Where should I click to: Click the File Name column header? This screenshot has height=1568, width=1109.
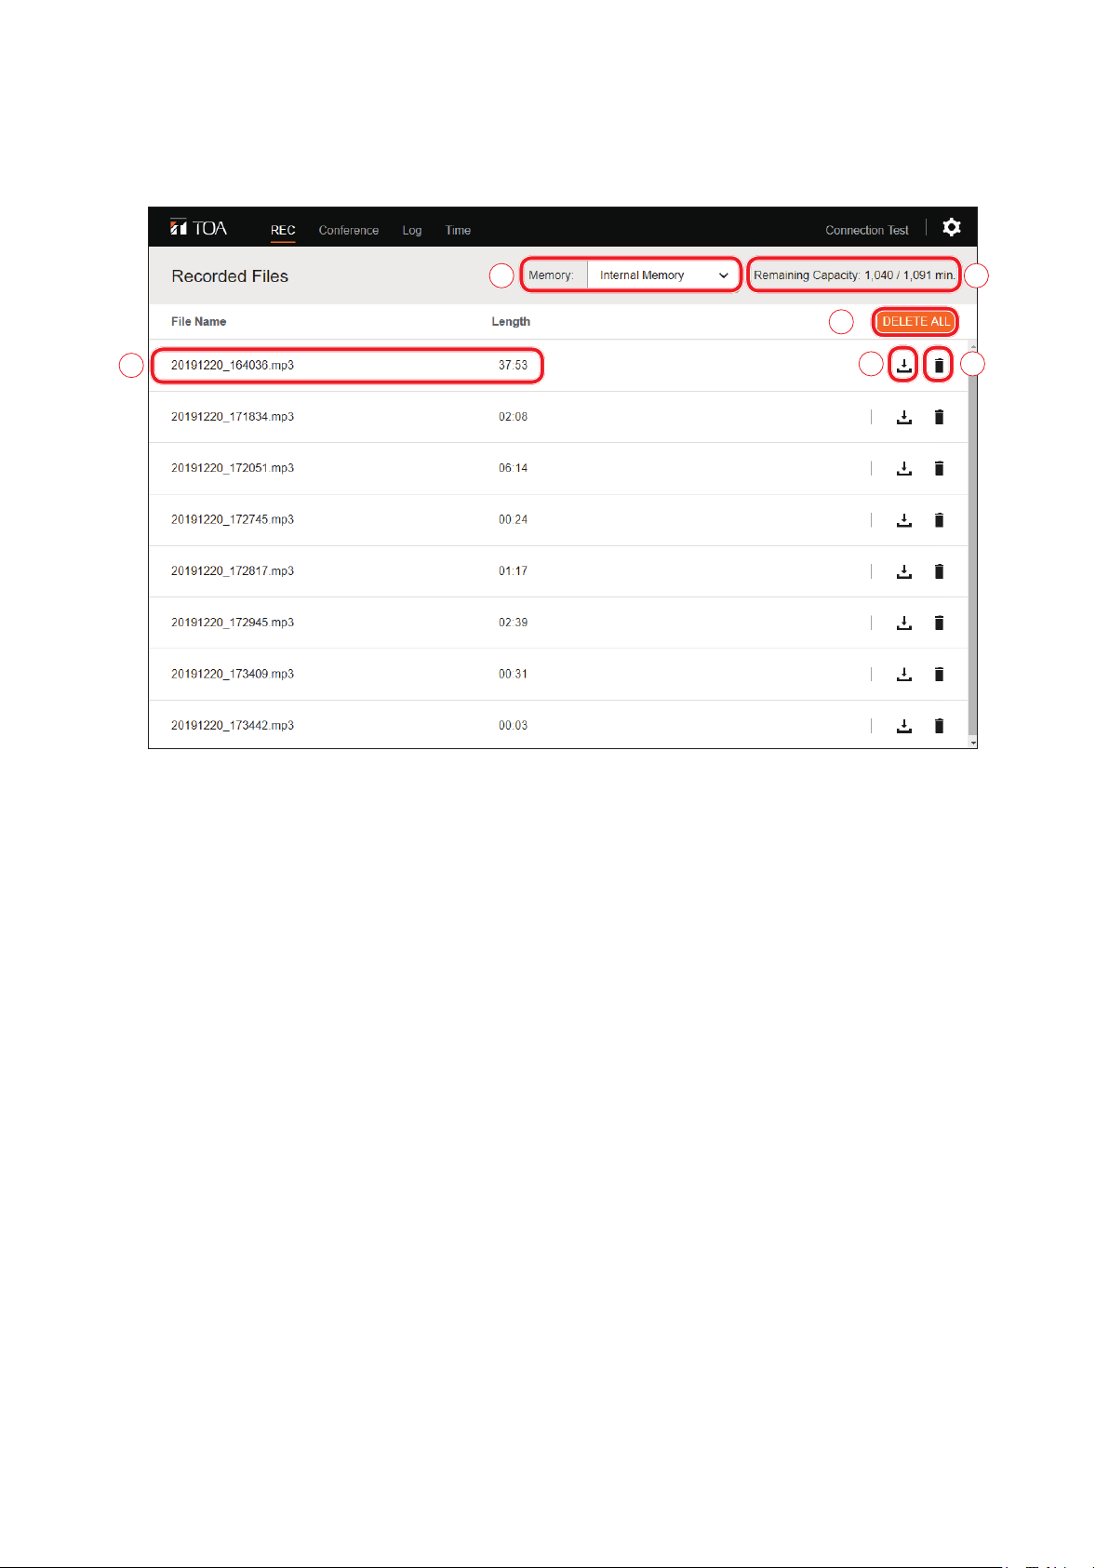pyautogui.click(x=198, y=322)
